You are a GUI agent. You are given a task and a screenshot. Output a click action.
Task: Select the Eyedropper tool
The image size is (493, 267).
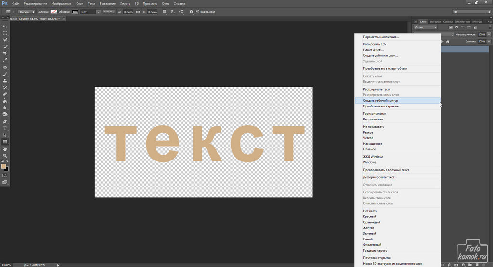point(5,60)
